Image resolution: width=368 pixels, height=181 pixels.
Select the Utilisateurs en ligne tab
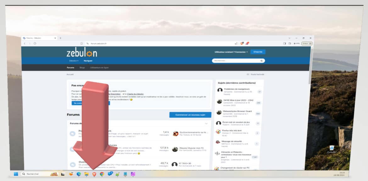tap(99, 68)
